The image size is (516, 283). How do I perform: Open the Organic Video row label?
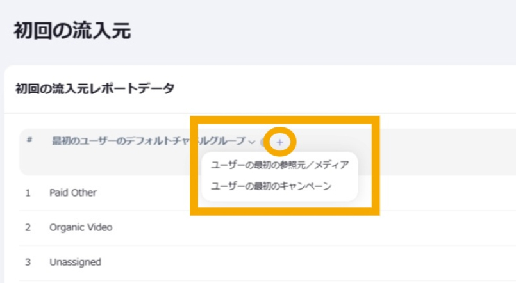[80, 227]
